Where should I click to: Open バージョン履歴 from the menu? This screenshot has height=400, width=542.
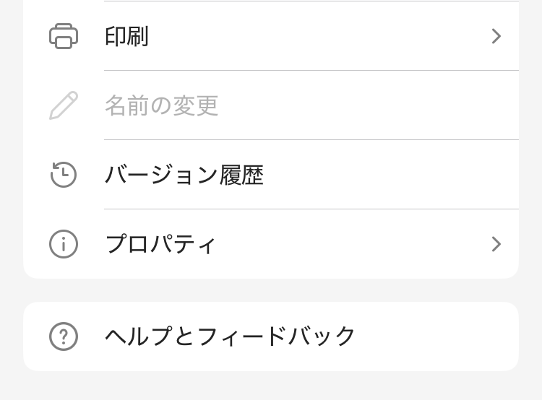[184, 175]
